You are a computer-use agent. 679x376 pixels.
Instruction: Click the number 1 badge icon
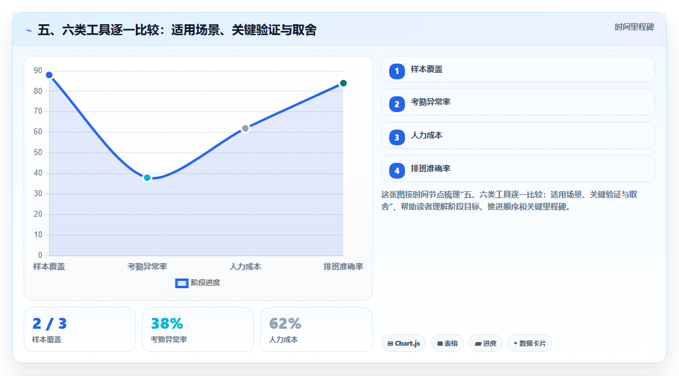(x=396, y=71)
